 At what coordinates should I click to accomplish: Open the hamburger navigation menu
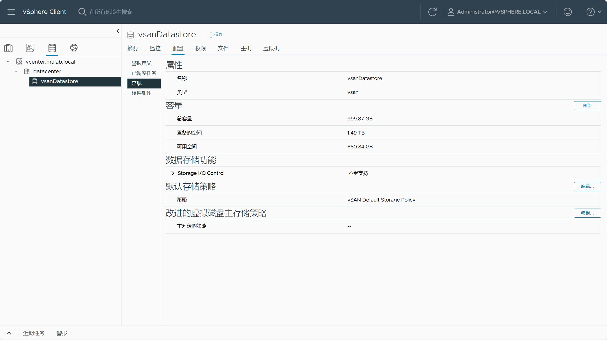point(11,12)
